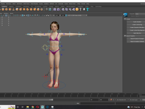Open the Source dropdown in HumanIK panel
Viewport: 145px width, 109px height.
pyautogui.click(x=140, y=16)
